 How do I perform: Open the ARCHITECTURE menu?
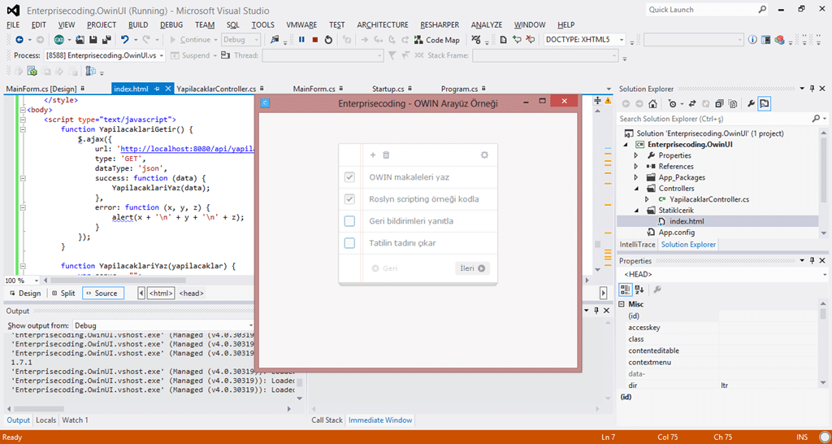pyautogui.click(x=383, y=25)
